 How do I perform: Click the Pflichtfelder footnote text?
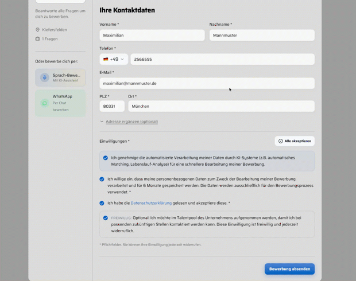pos(150,244)
